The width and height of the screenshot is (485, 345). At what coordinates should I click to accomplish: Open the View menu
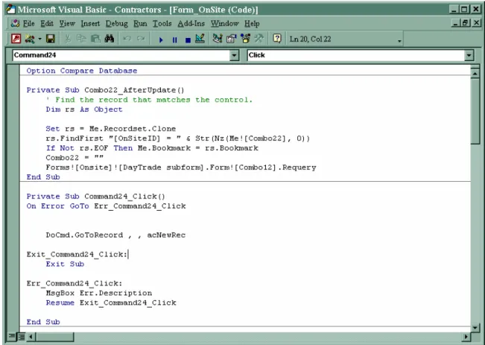[67, 24]
